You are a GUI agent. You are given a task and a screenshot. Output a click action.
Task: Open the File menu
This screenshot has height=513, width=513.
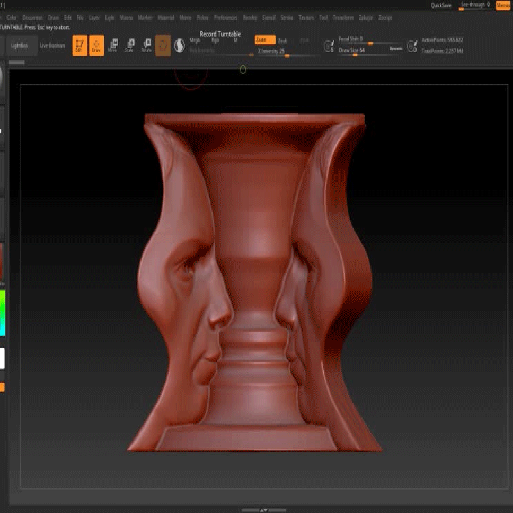point(80,17)
